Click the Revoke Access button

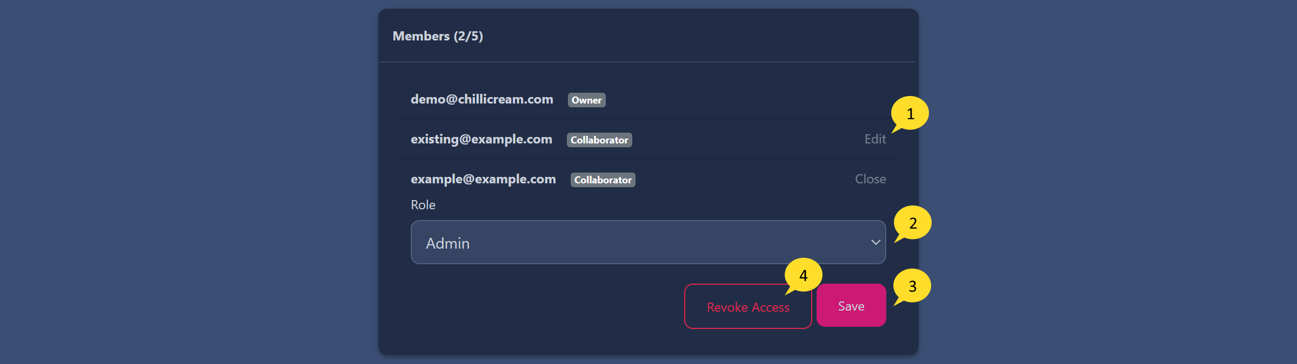pyautogui.click(x=748, y=306)
